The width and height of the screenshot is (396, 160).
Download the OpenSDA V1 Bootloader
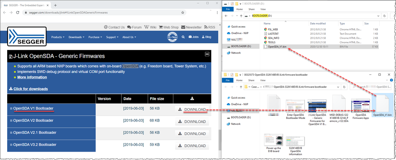coord(192,110)
